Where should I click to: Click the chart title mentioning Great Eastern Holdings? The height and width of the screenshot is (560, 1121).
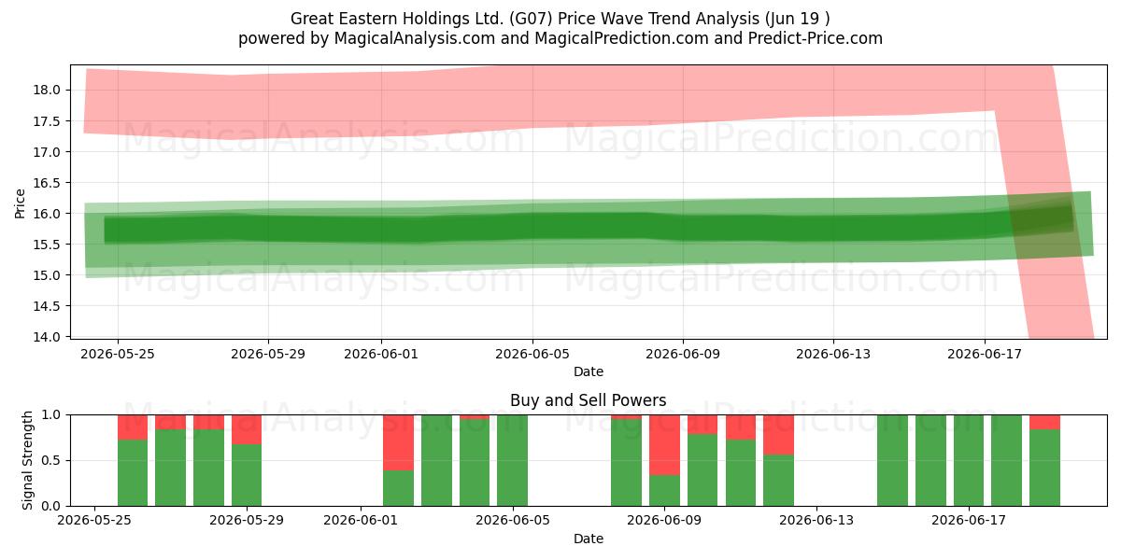click(x=560, y=19)
